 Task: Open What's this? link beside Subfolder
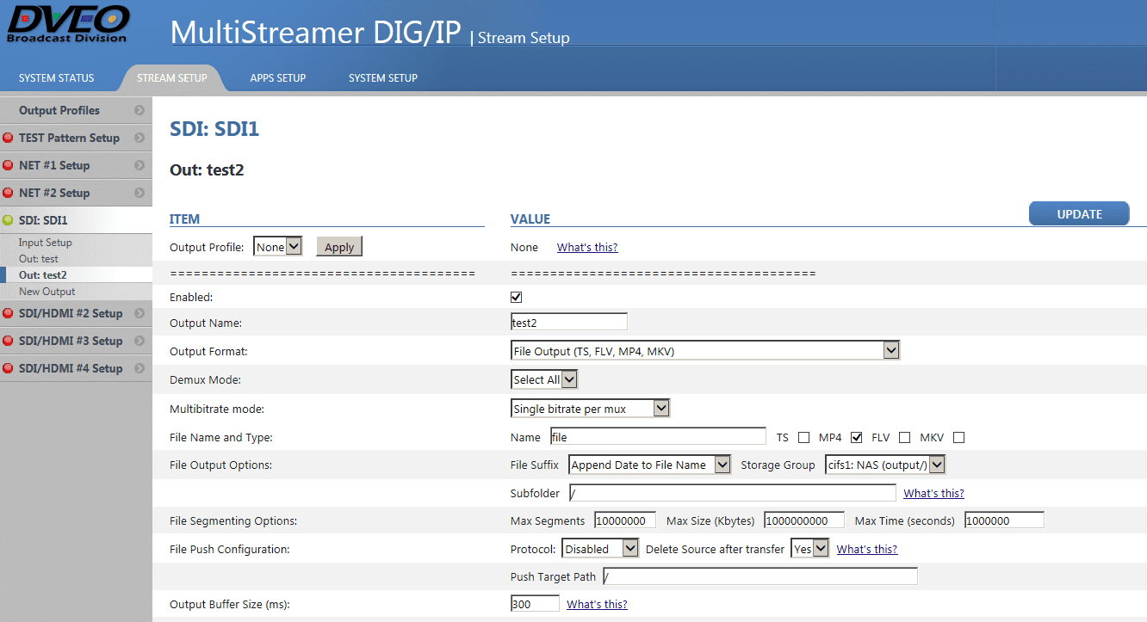pos(933,493)
